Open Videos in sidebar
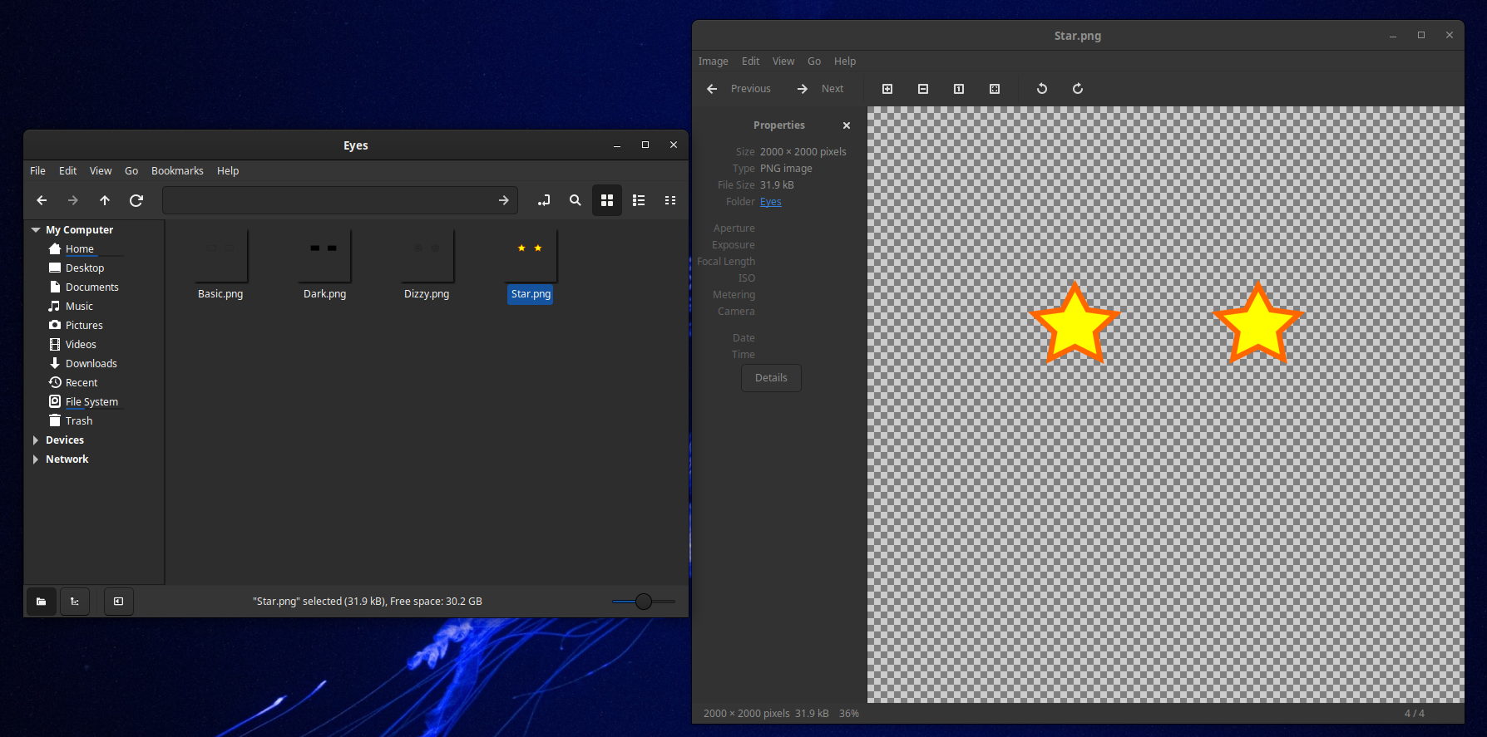This screenshot has width=1487, height=737. point(81,345)
